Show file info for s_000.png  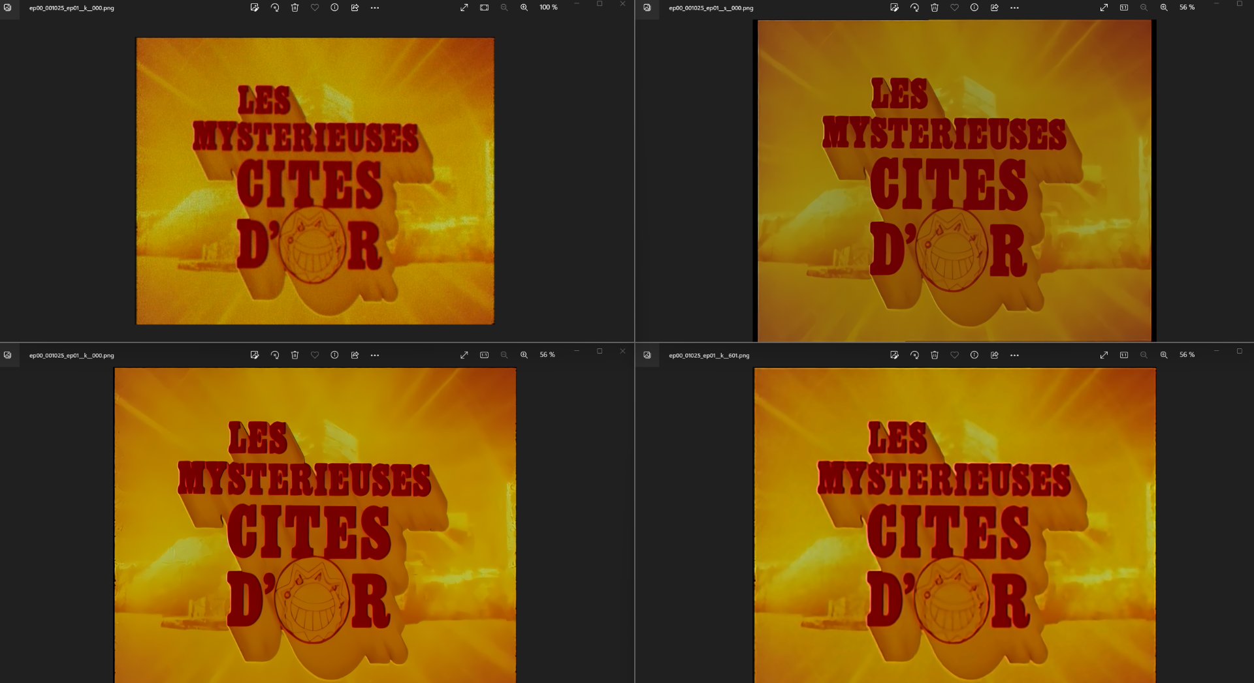pyautogui.click(x=974, y=8)
